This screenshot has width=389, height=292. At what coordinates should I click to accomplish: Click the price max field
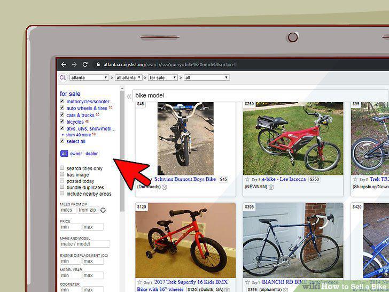[x=93, y=227]
